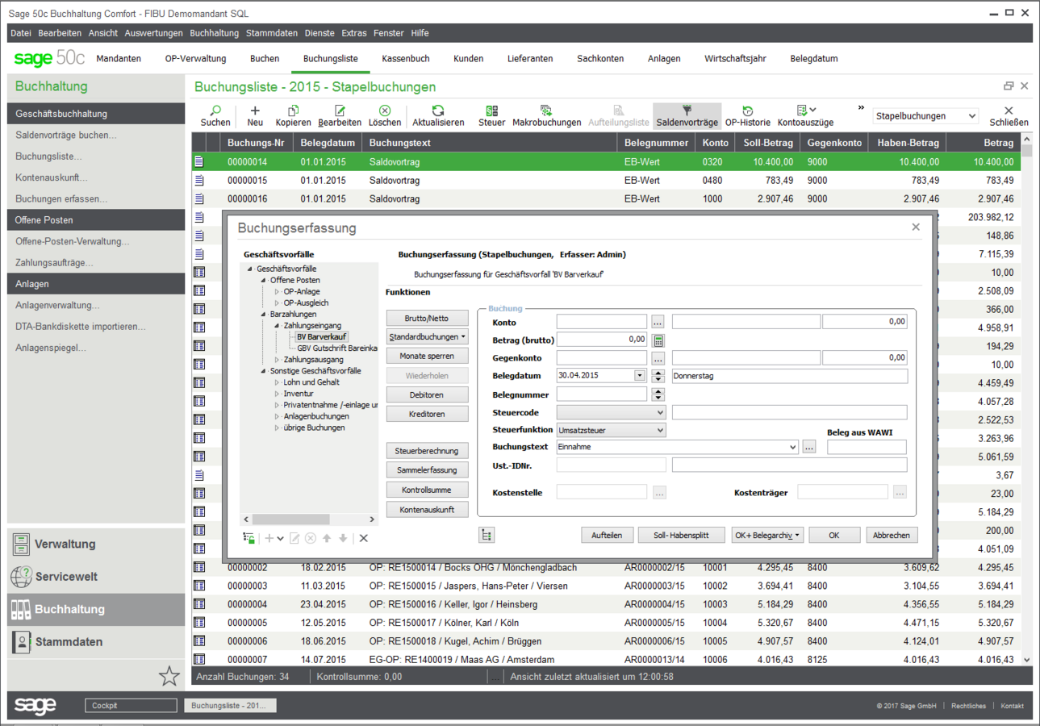The width and height of the screenshot is (1040, 726).
Task: Open the Steuer toolbar icon
Action: pyautogui.click(x=491, y=111)
